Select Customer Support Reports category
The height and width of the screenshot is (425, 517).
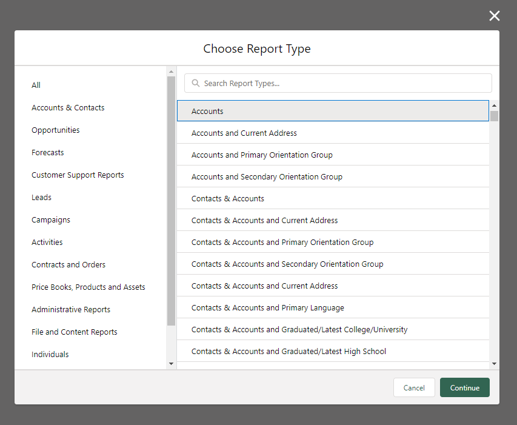[x=78, y=175]
